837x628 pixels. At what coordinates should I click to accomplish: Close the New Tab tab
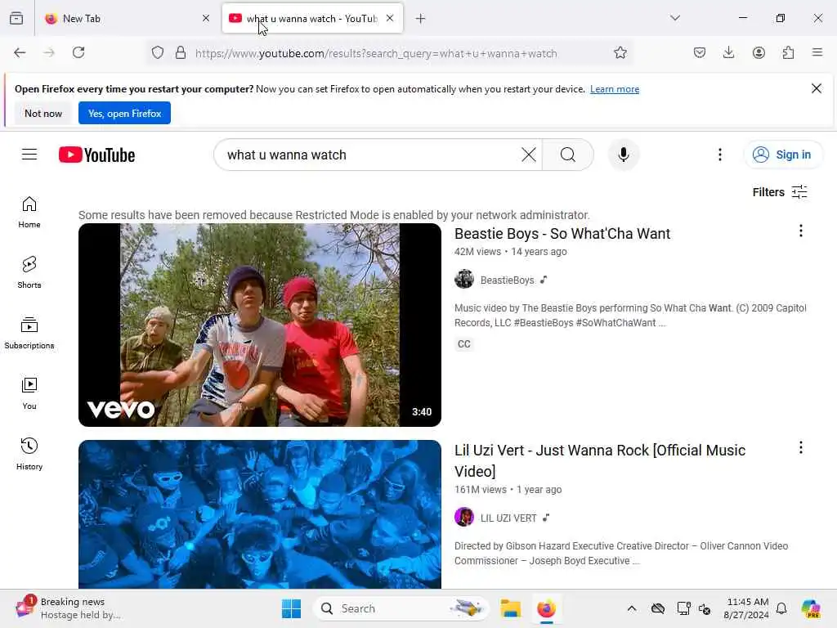coord(206,18)
